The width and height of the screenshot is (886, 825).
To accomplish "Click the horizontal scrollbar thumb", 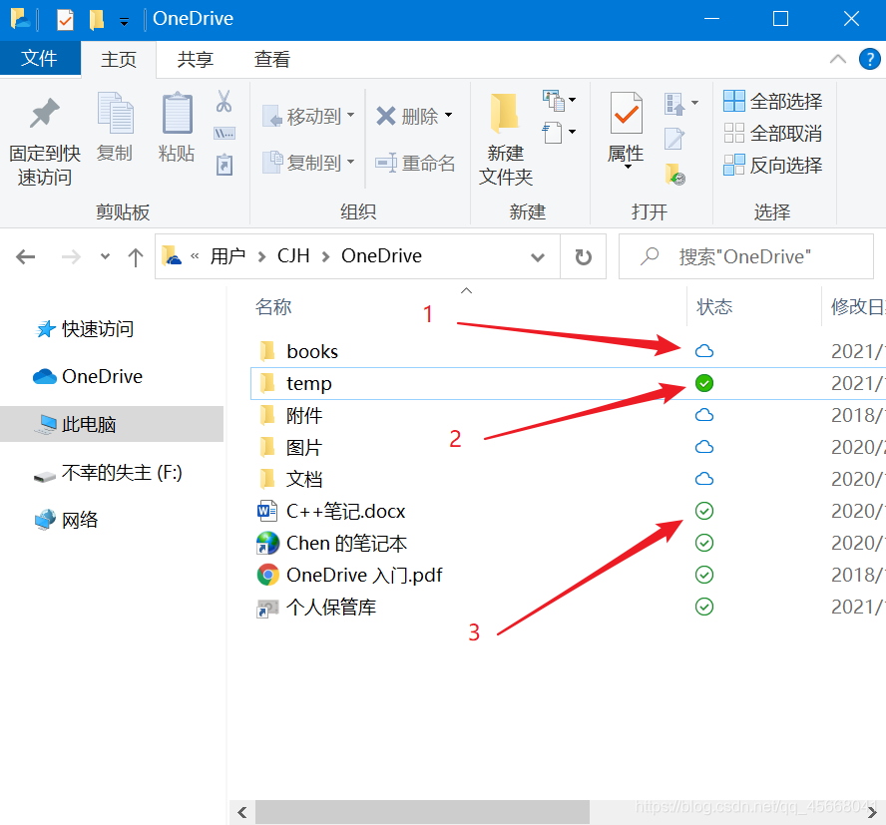I will pos(422,813).
